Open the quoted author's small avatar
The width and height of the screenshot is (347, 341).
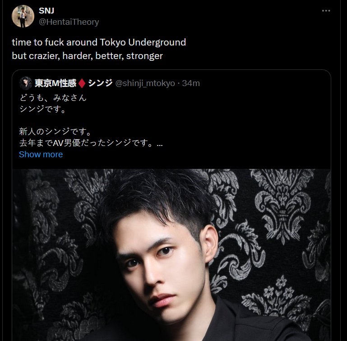coord(25,83)
